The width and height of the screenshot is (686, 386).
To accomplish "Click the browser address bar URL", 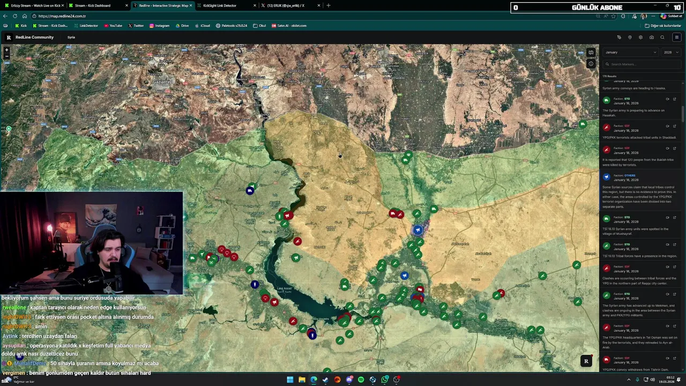I will [62, 16].
